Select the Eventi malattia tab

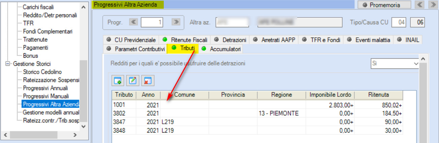pyautogui.click(x=369, y=40)
